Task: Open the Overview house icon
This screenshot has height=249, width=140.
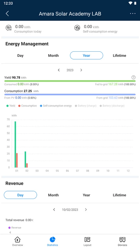Action: point(17,239)
